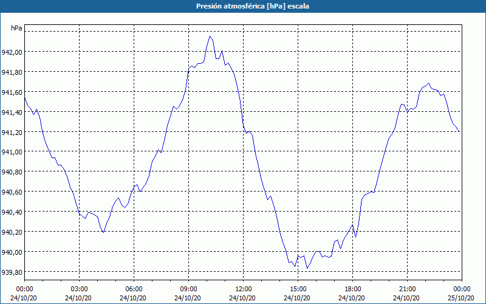Screen dimensions: 486x304
Task: Click the 941,00 axis value
Action: pyautogui.click(x=12, y=152)
